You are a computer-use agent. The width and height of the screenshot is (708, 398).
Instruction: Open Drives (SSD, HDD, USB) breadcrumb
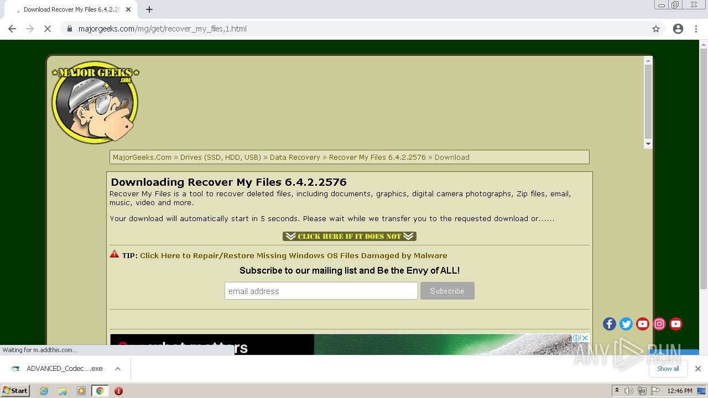point(220,158)
